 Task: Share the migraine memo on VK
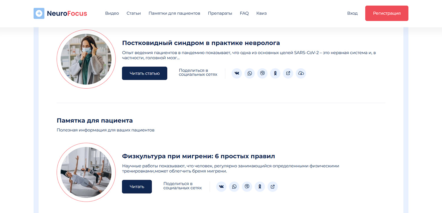coord(221,186)
